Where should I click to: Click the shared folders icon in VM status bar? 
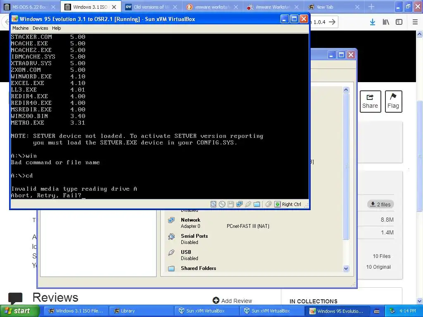tap(257, 204)
